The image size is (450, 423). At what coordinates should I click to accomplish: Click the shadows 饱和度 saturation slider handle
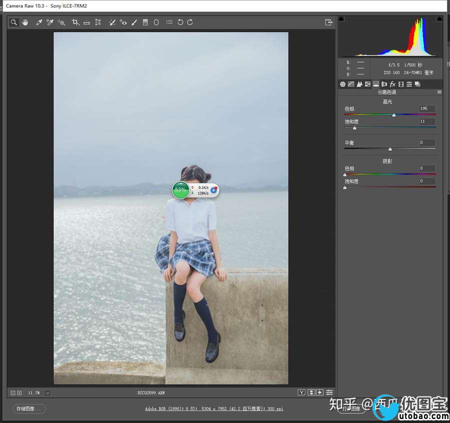pyautogui.click(x=345, y=187)
